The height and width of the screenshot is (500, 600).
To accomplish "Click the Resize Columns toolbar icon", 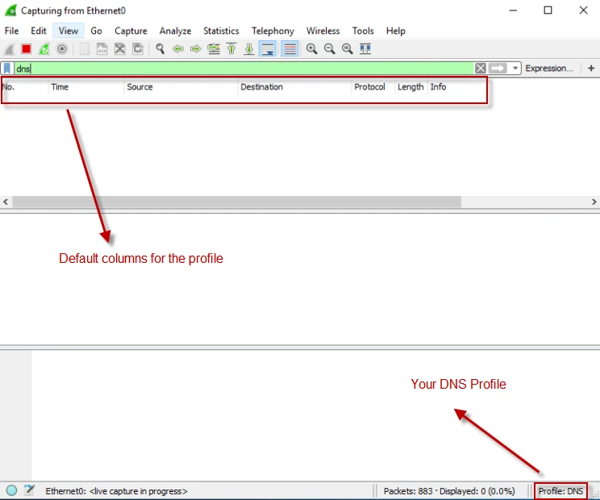I will (365, 49).
